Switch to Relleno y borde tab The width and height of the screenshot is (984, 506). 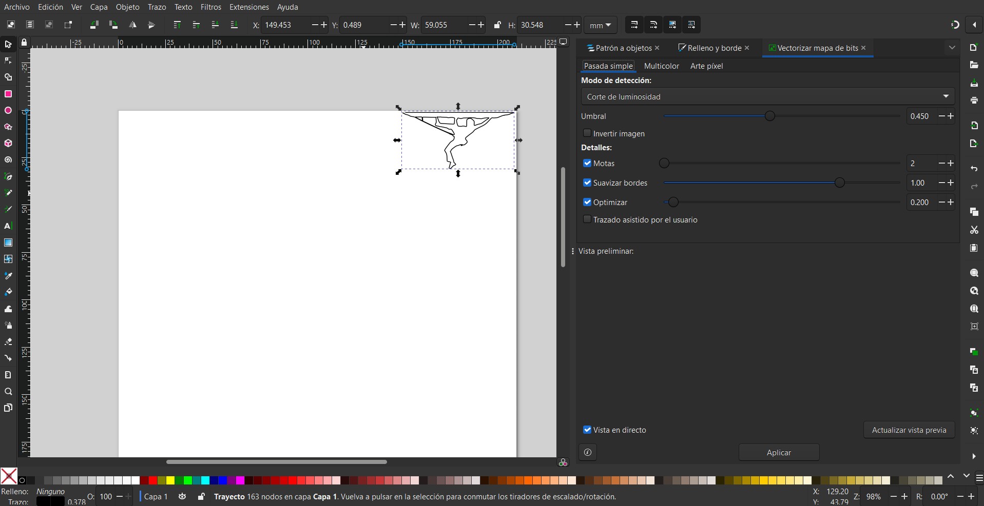pos(715,48)
